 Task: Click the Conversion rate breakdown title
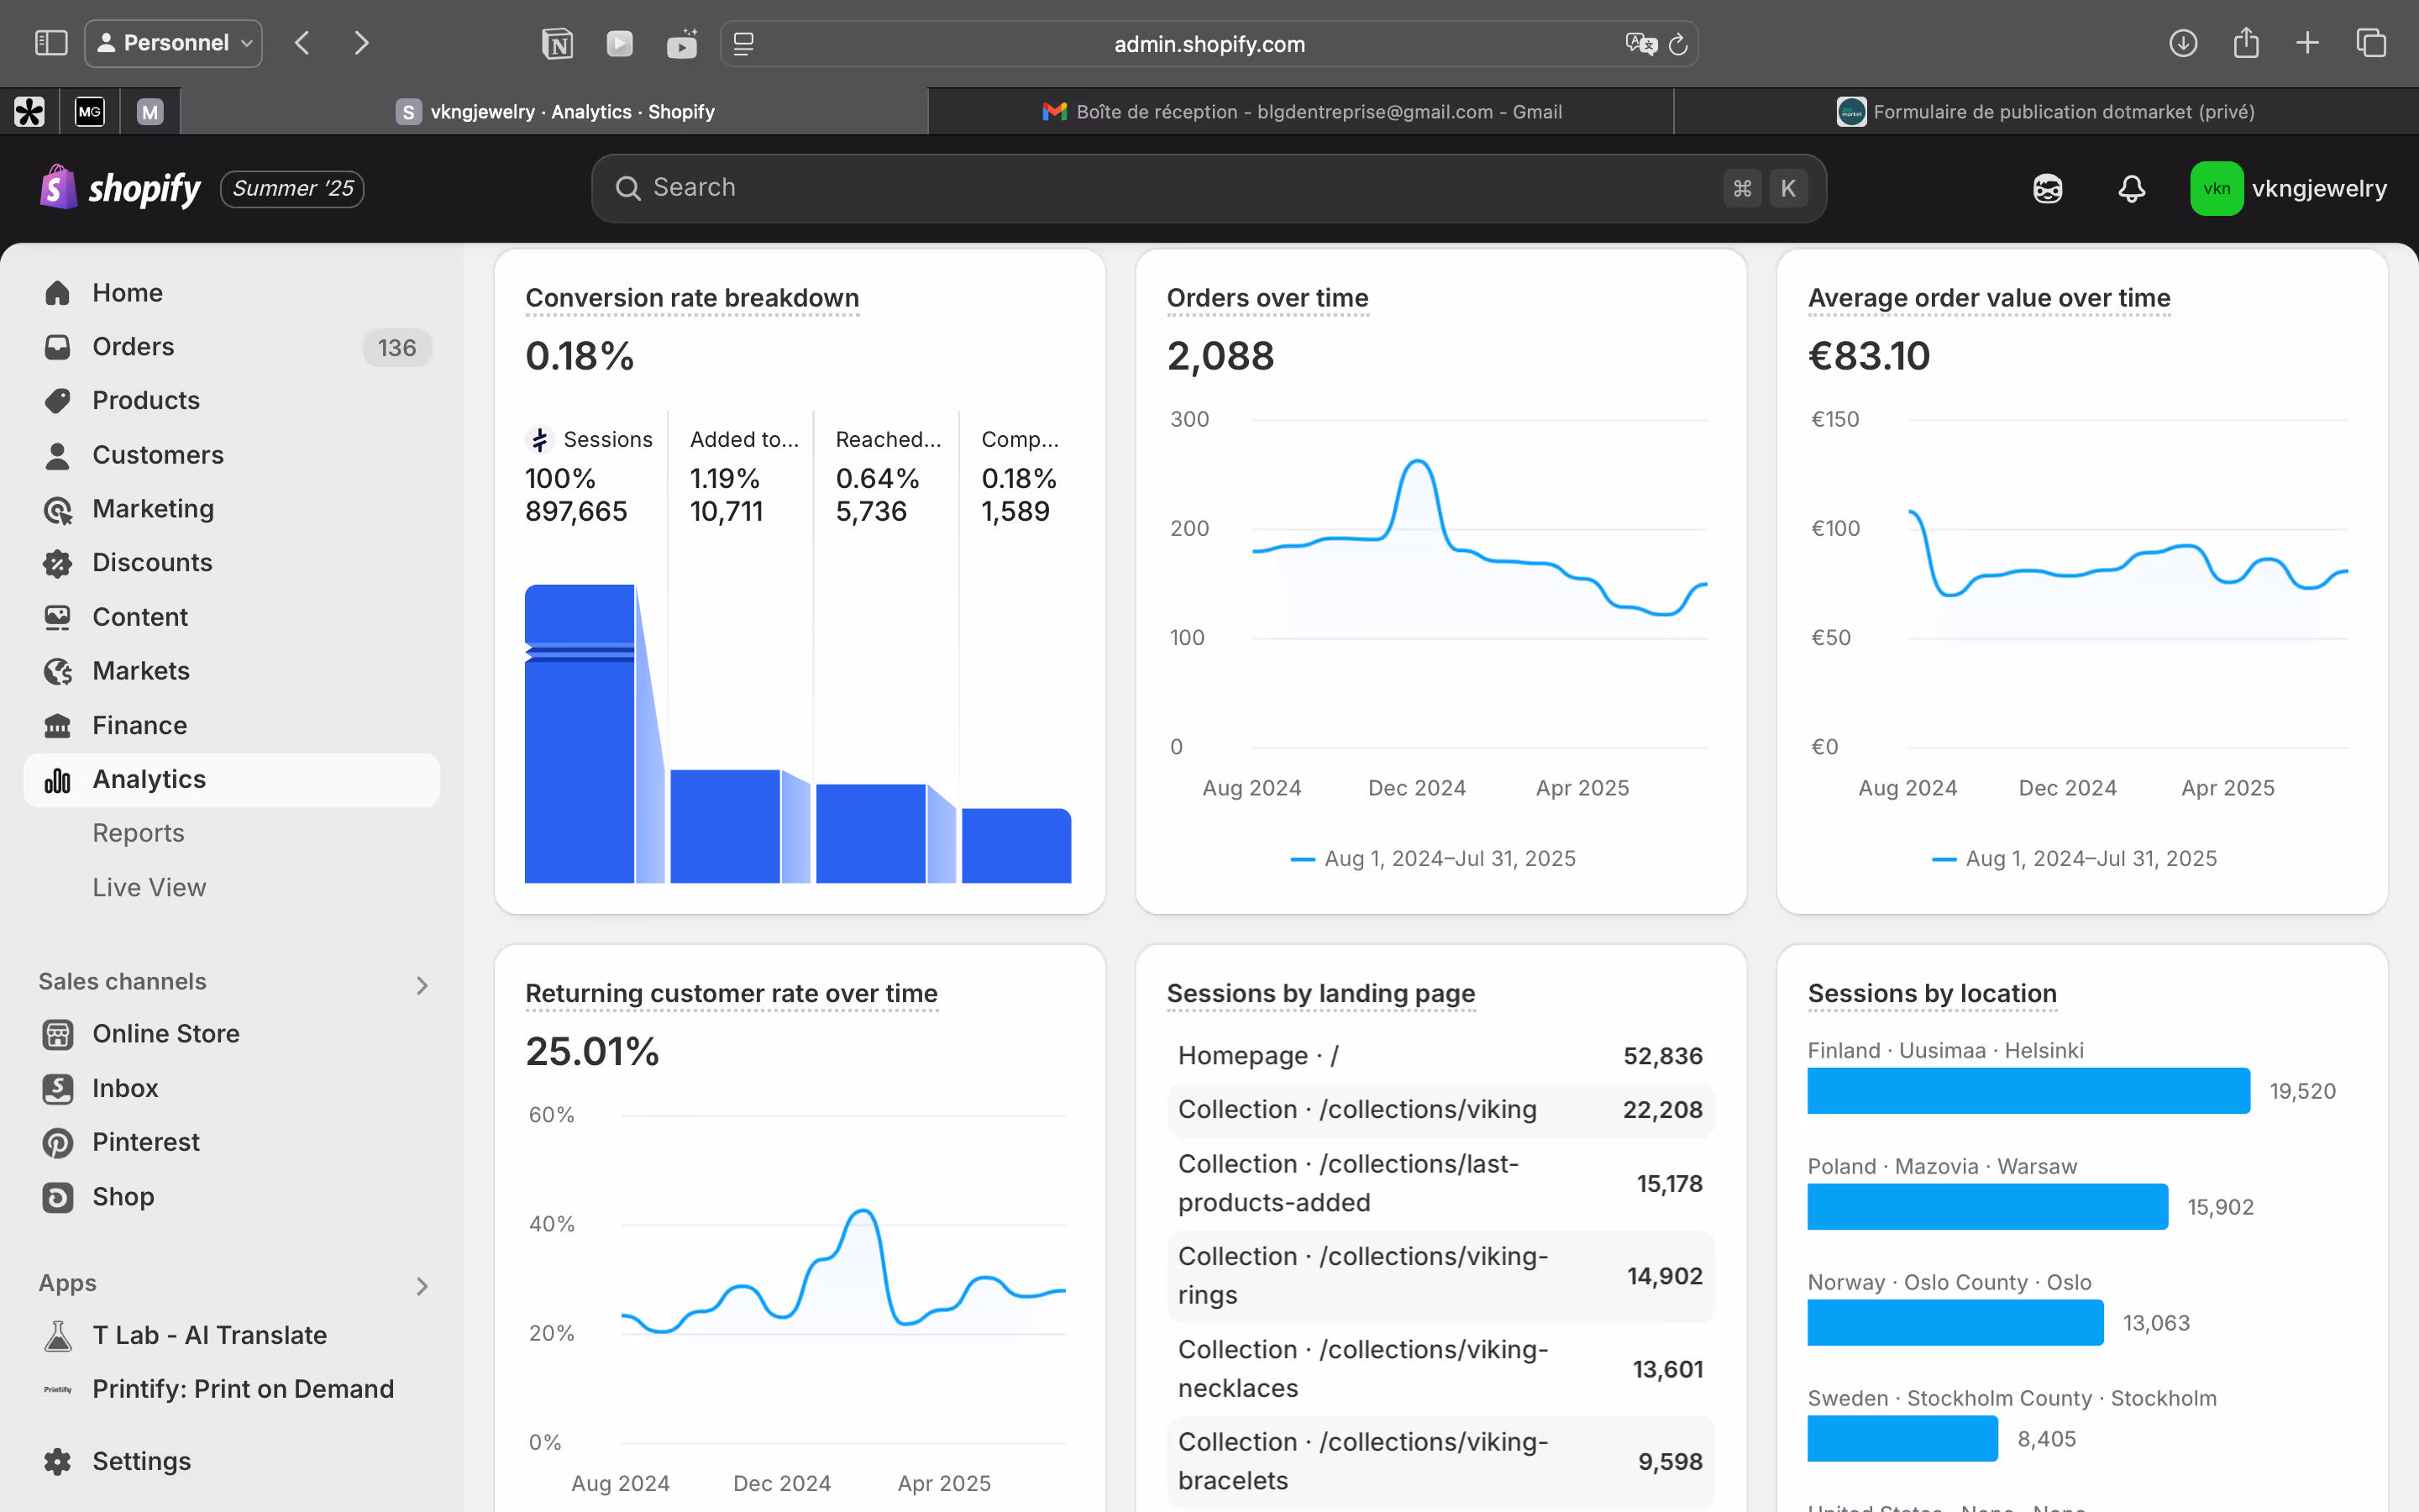(692, 298)
